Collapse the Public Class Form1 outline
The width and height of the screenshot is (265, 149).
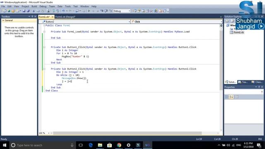(x=44, y=25)
